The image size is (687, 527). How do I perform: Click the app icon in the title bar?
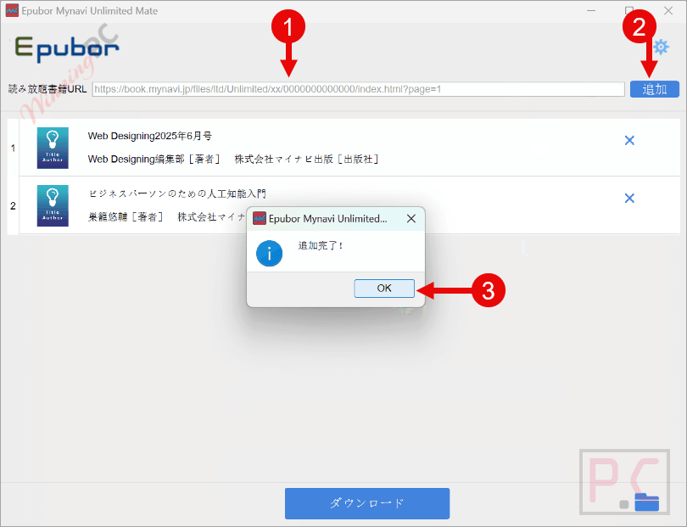point(12,10)
